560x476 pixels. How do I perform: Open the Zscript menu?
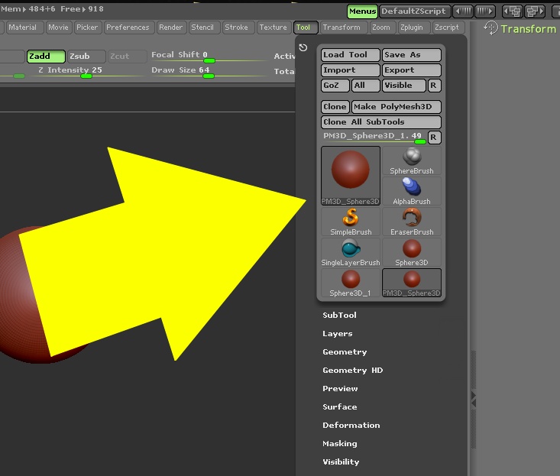point(447,28)
